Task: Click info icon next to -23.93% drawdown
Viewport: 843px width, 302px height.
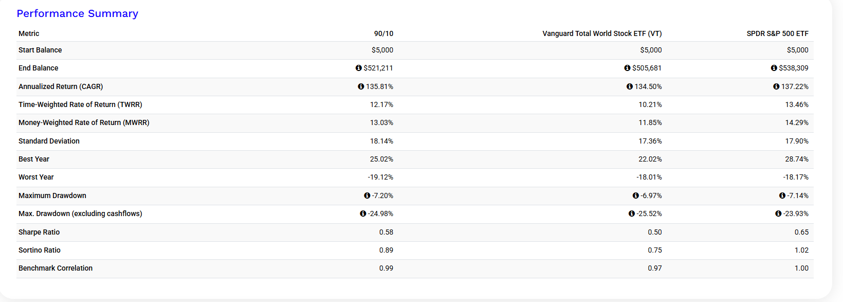Action: point(778,214)
